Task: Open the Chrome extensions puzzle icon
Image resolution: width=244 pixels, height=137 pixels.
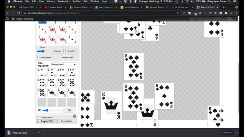Action: pyautogui.click(x=226, y=13)
